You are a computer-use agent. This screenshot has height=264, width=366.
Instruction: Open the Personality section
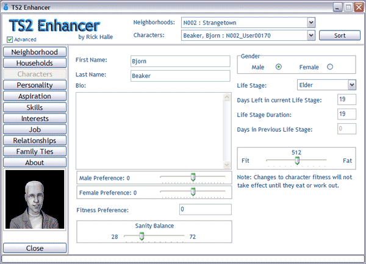(35, 85)
